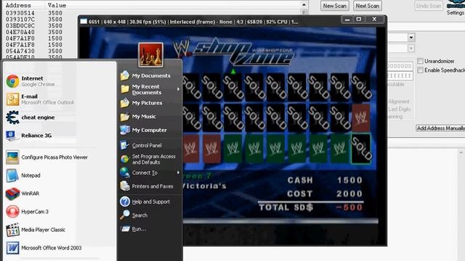Open My Pictures folder
The height and width of the screenshot is (261, 465).
pyautogui.click(x=141, y=103)
